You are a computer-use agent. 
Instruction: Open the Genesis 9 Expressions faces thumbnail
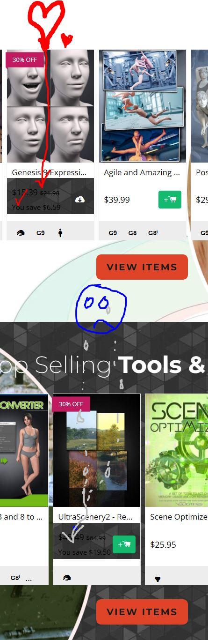50,106
